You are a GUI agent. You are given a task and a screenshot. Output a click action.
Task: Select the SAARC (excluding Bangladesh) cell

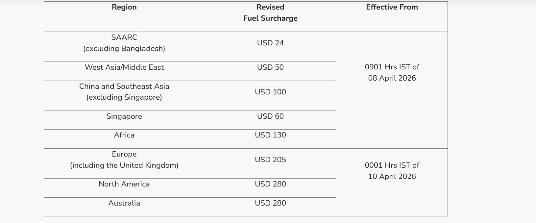124,43
